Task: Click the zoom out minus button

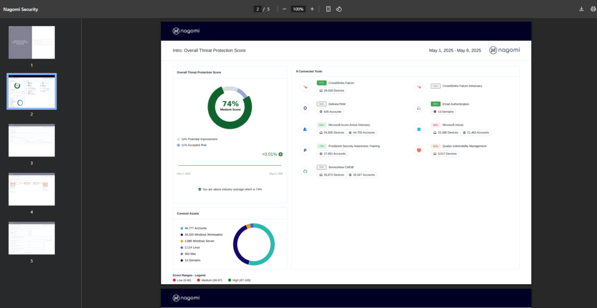Action: (285, 9)
